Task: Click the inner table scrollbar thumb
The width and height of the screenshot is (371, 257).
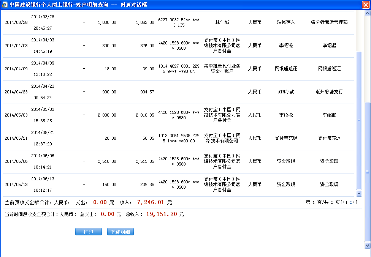Action: click(x=359, y=121)
